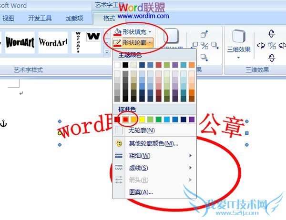The width and height of the screenshot is (286, 220).
Task: Toggle the 3D effect on/off icon
Action: 272,45
